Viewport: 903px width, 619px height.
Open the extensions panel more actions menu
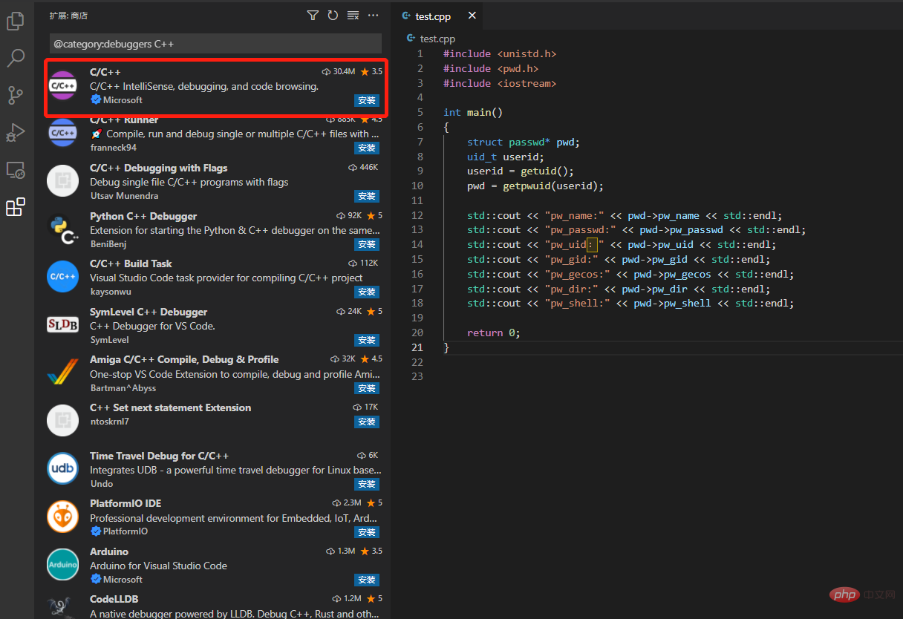click(x=374, y=16)
